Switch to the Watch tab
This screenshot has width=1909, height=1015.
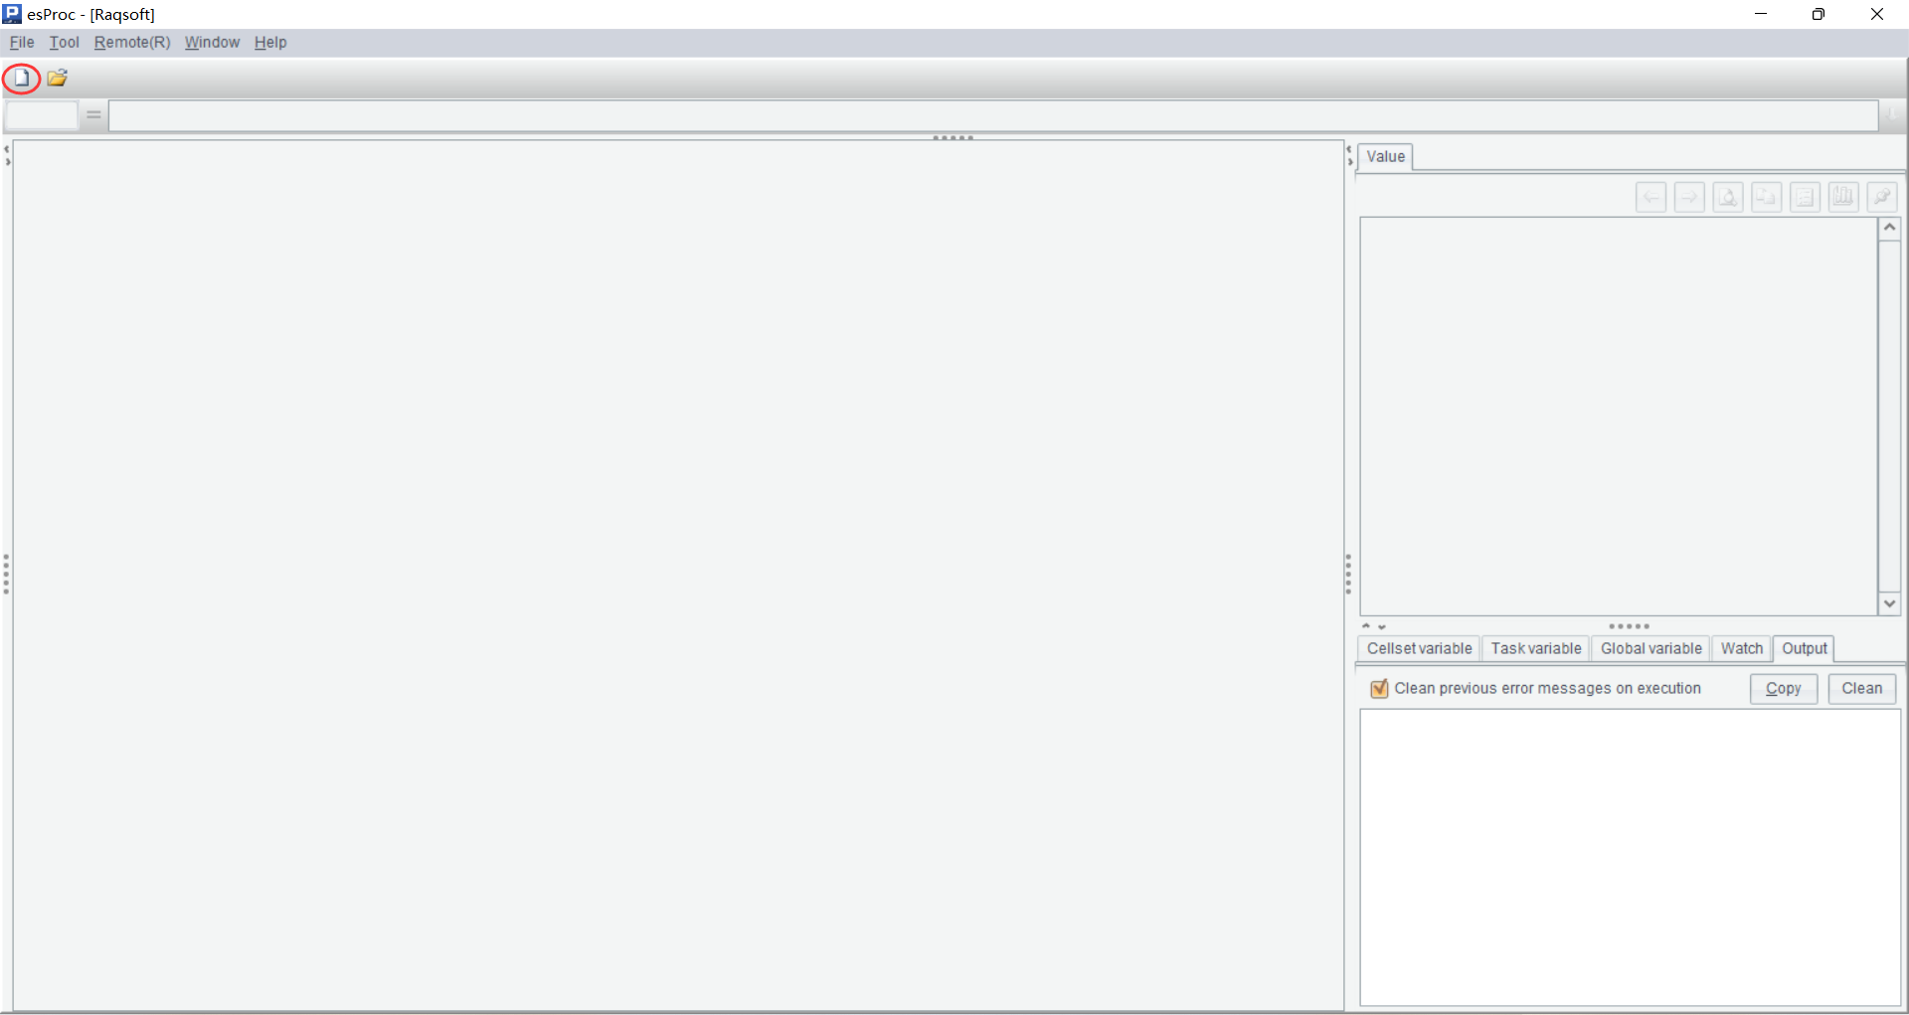pos(1742,648)
